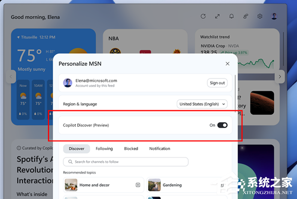Screen dimensions: 297x199
Task: Click the refresh feed icon
Action: 203,16
